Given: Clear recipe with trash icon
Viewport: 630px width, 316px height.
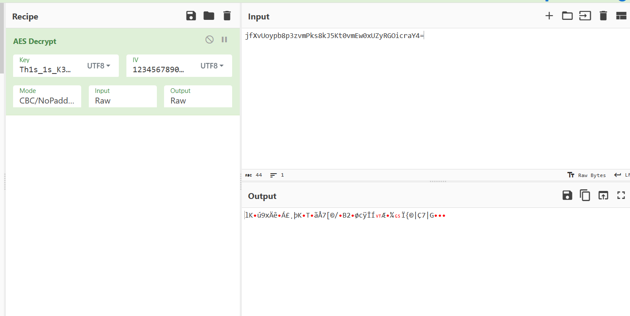Looking at the screenshot, I should pyautogui.click(x=227, y=16).
